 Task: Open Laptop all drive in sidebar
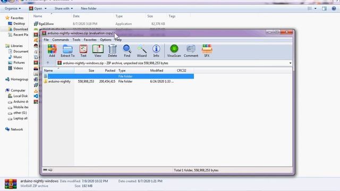(18, 118)
